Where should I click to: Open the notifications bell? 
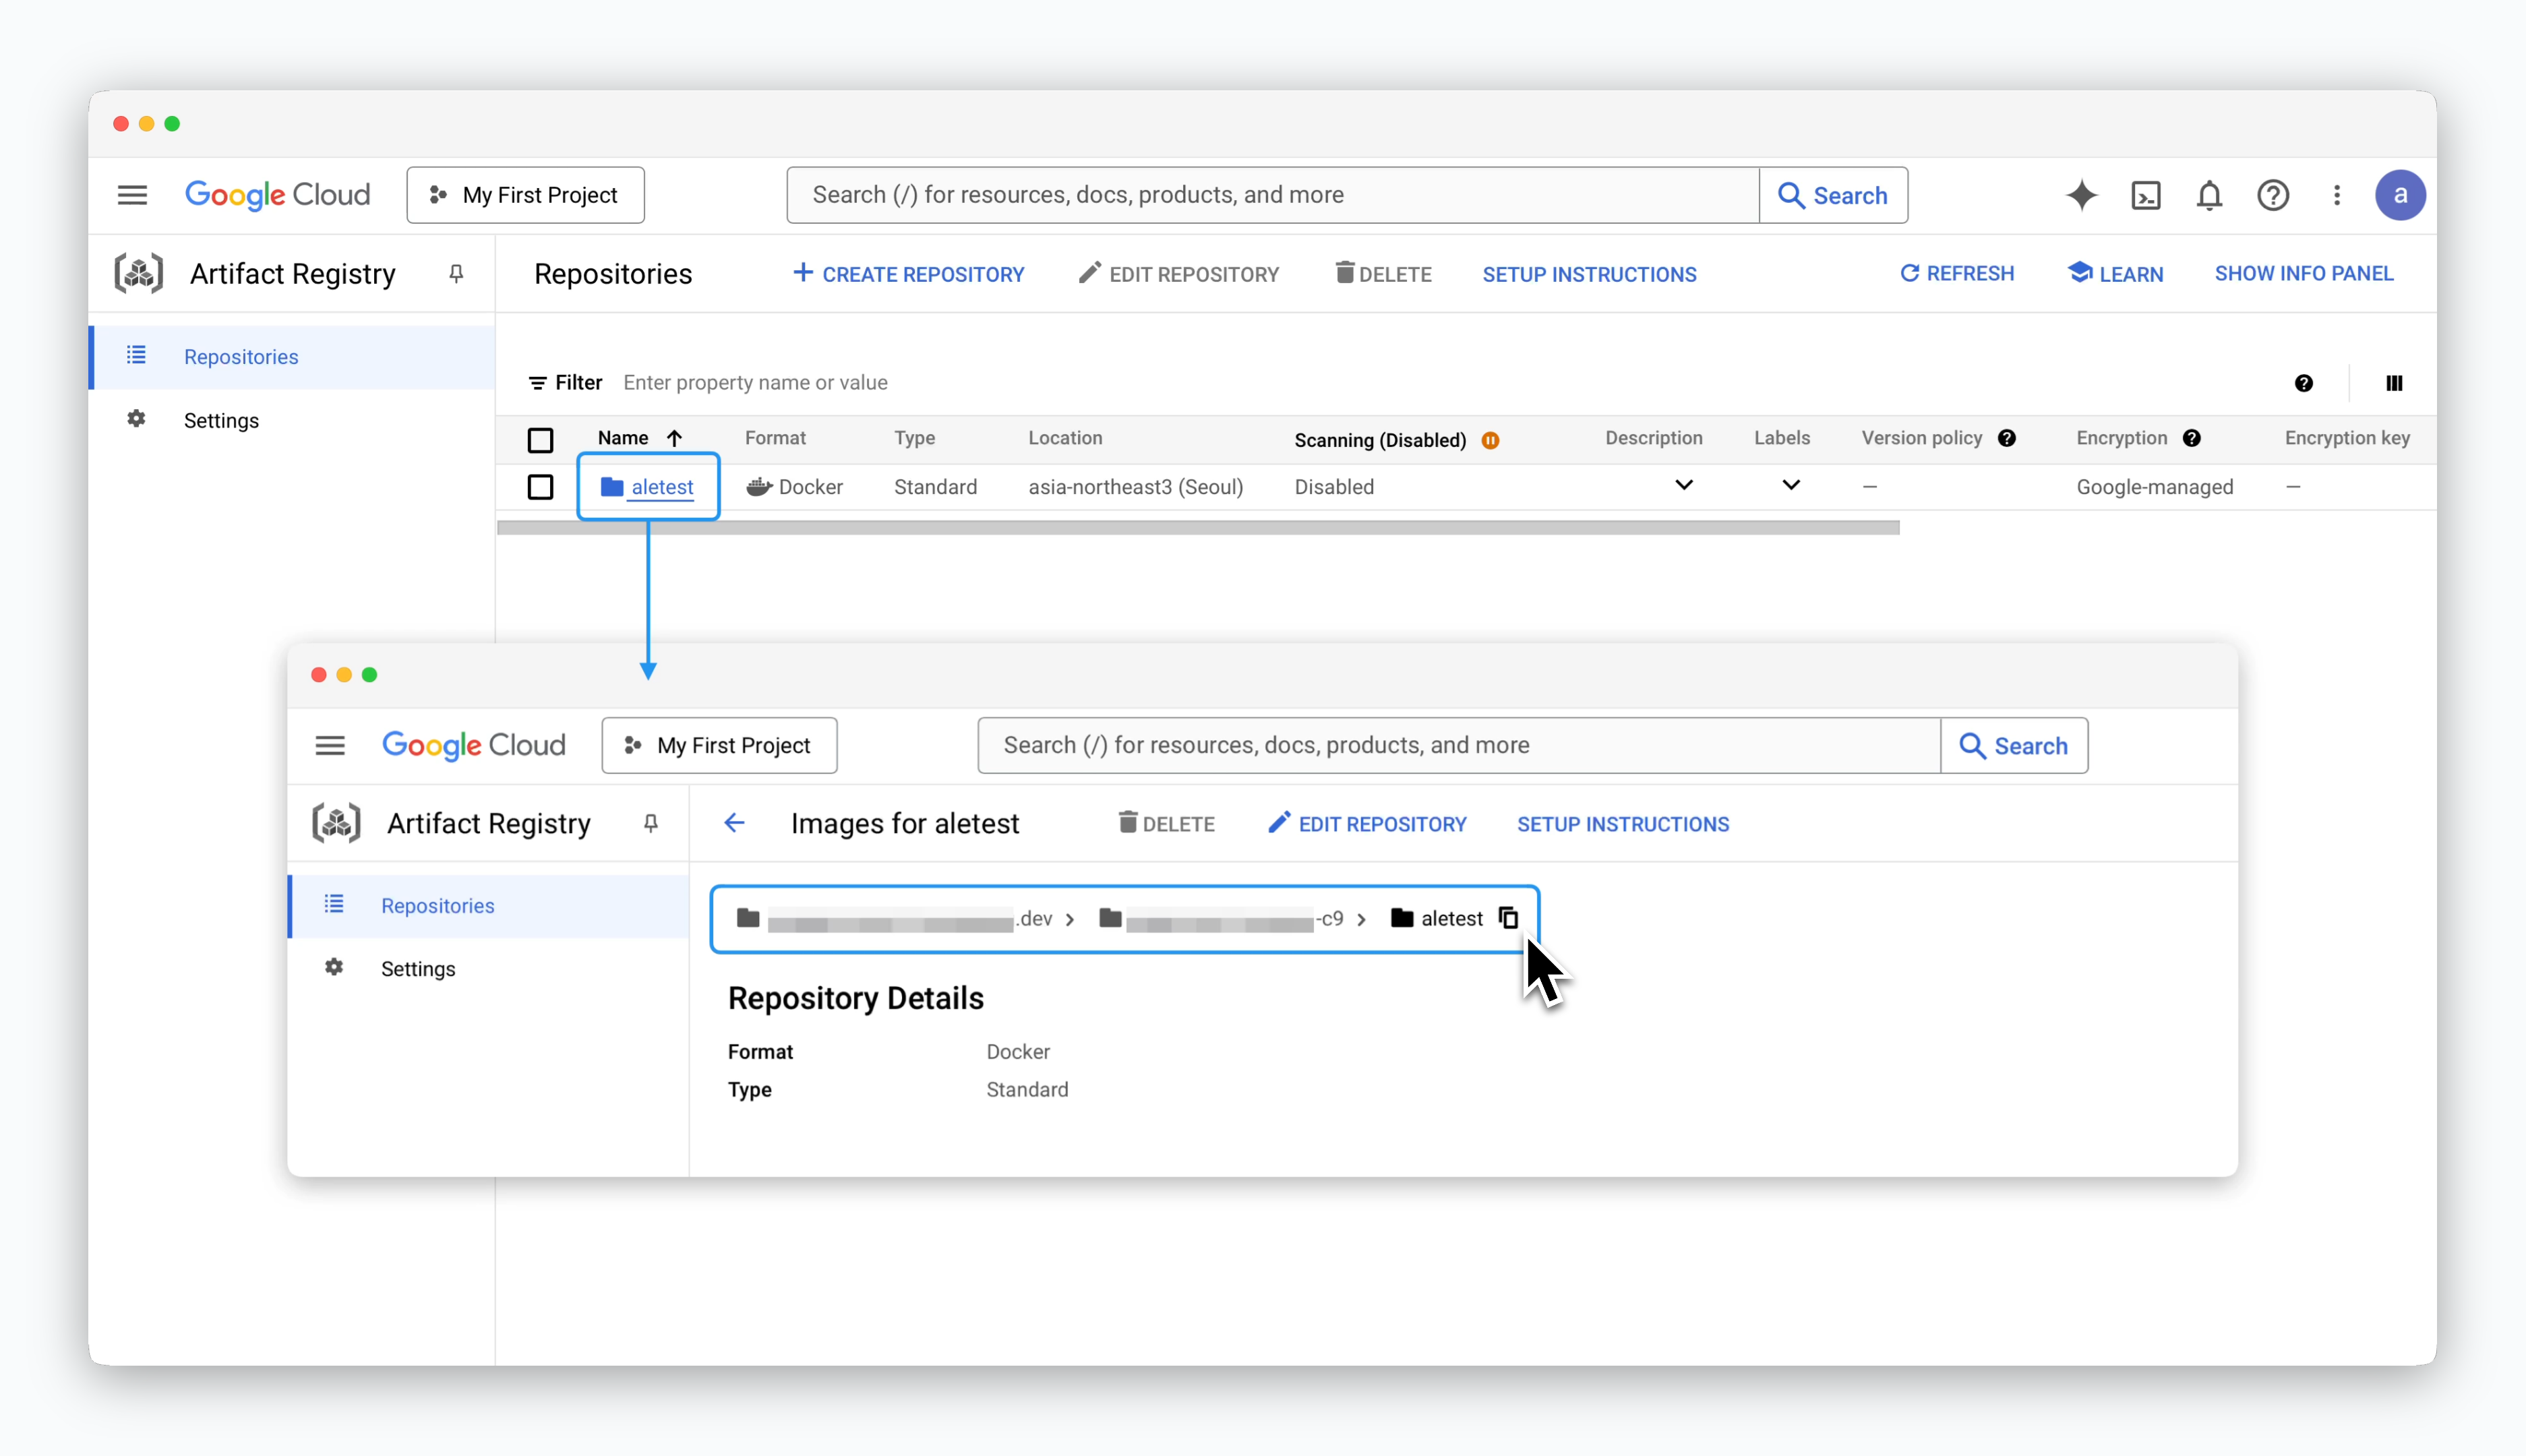coord(2210,195)
